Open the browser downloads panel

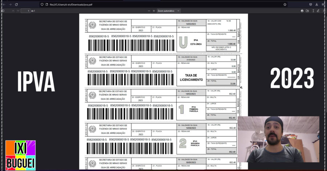point(317,4)
